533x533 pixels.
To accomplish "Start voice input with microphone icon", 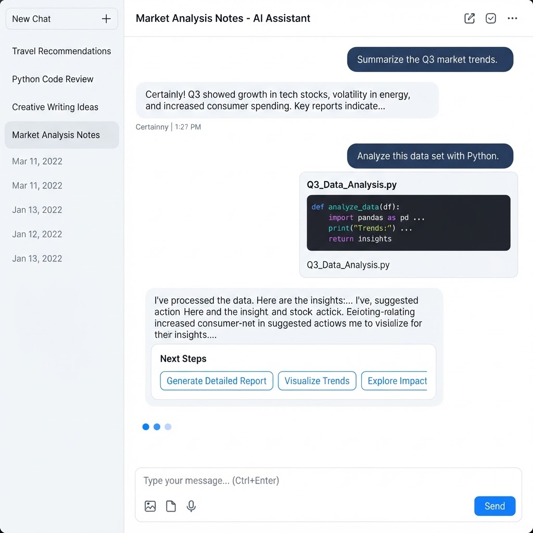I will click(192, 506).
